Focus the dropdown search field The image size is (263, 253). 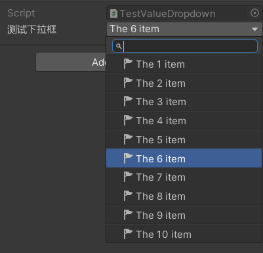point(185,46)
